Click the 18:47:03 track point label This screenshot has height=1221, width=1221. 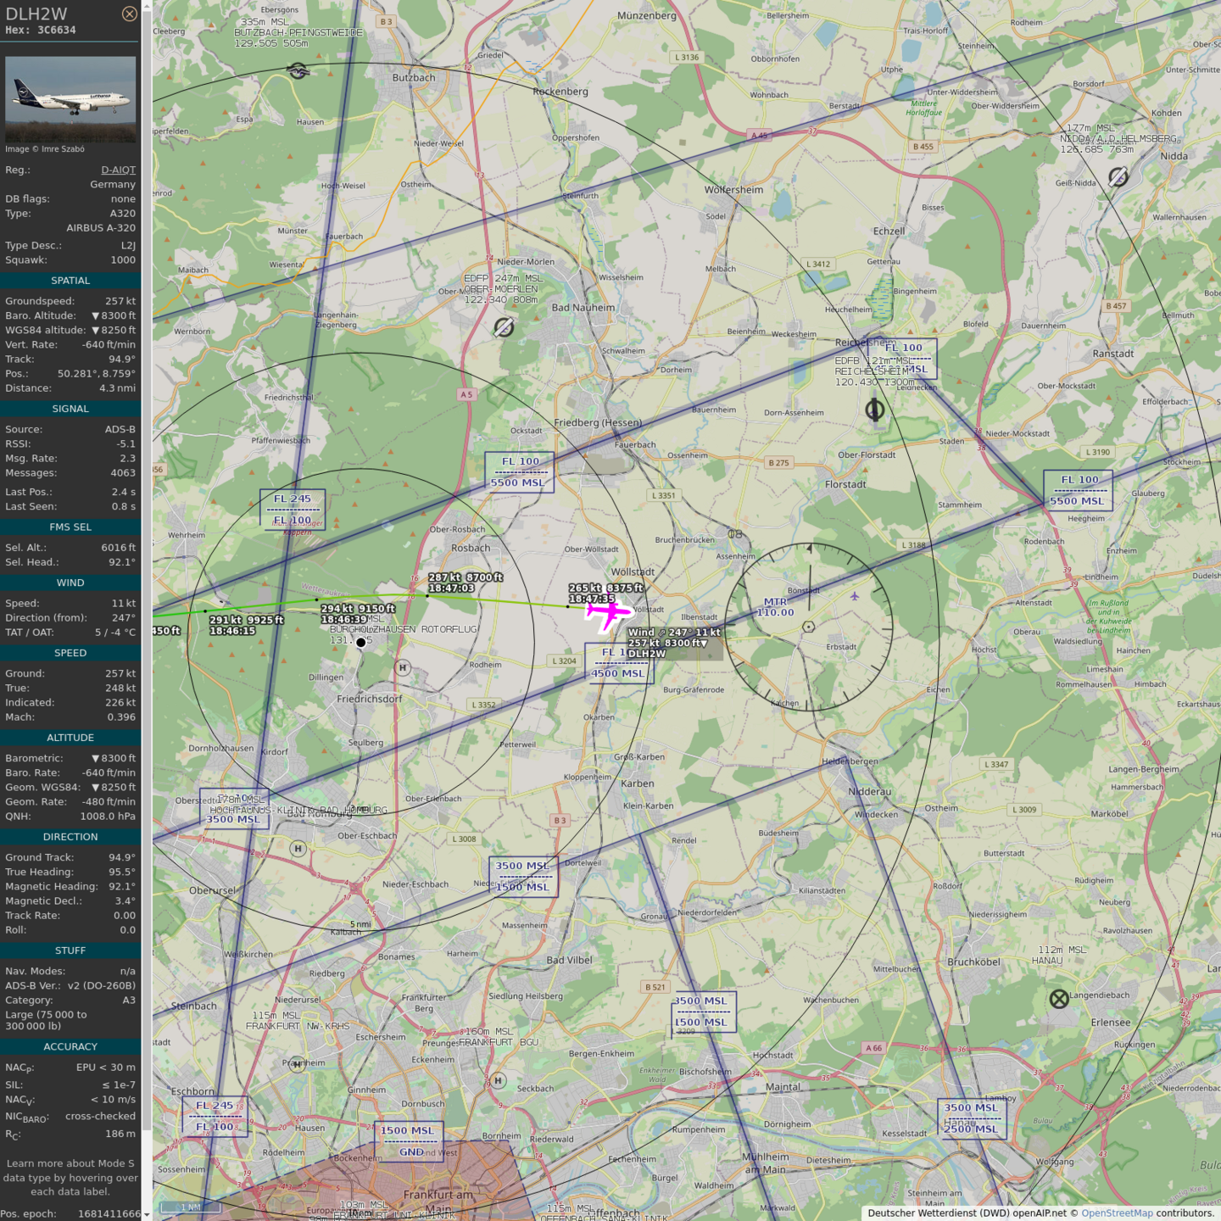(451, 588)
